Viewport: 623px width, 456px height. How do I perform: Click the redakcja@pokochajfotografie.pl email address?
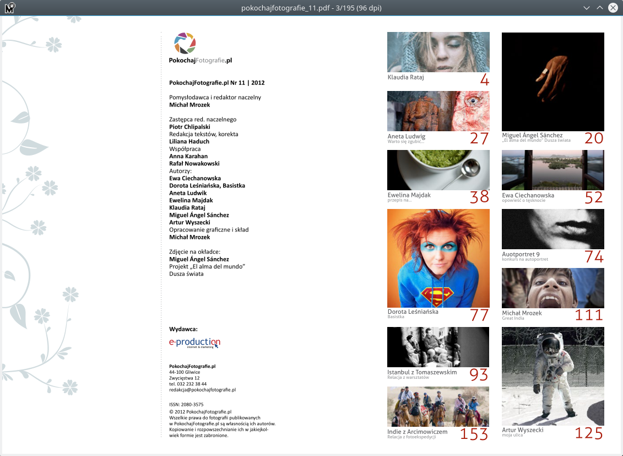[203, 390]
